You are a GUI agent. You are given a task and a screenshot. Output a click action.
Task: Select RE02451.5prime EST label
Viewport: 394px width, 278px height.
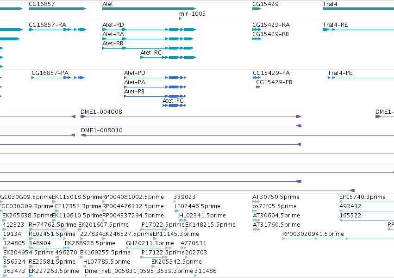click(x=52, y=234)
